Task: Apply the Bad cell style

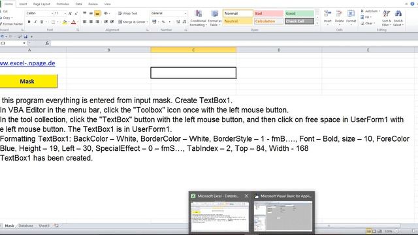Action: [268, 13]
